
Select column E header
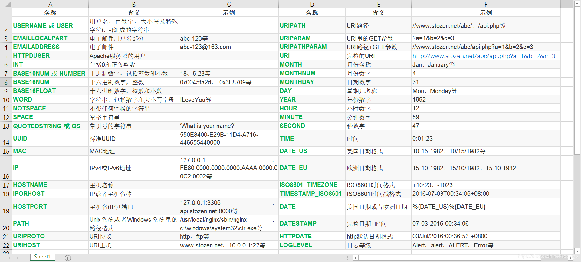coord(378,4)
